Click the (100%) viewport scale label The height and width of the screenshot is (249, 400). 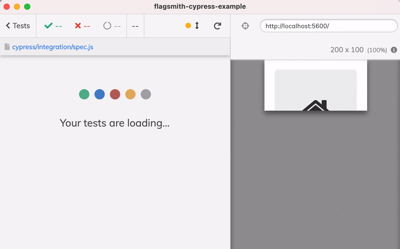(377, 50)
